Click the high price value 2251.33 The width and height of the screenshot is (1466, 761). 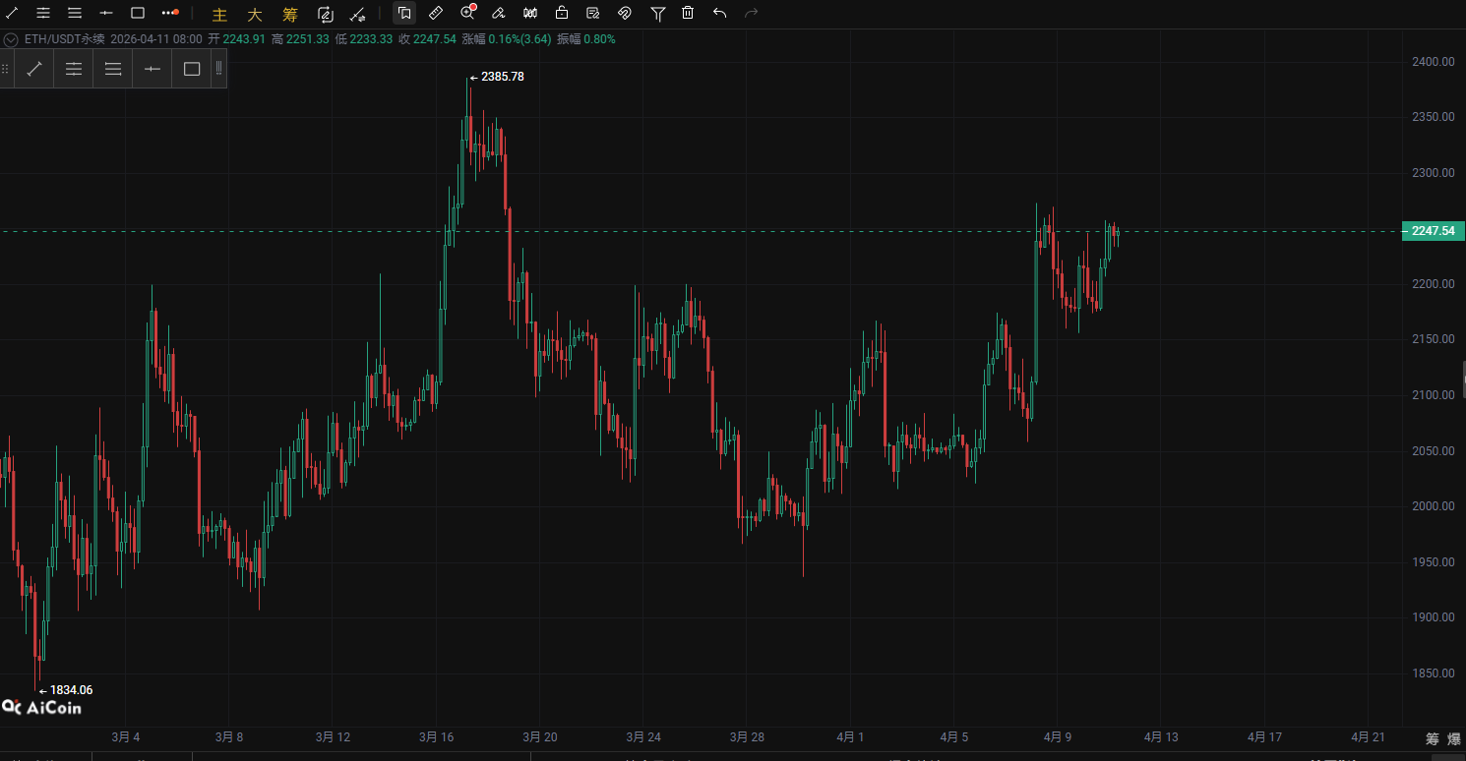(x=307, y=39)
